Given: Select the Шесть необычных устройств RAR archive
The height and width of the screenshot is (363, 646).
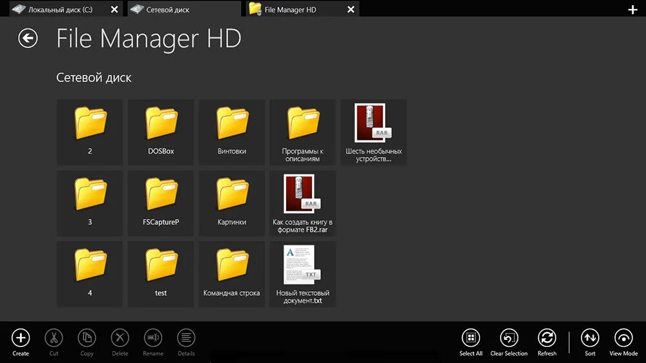Looking at the screenshot, I should click(373, 132).
